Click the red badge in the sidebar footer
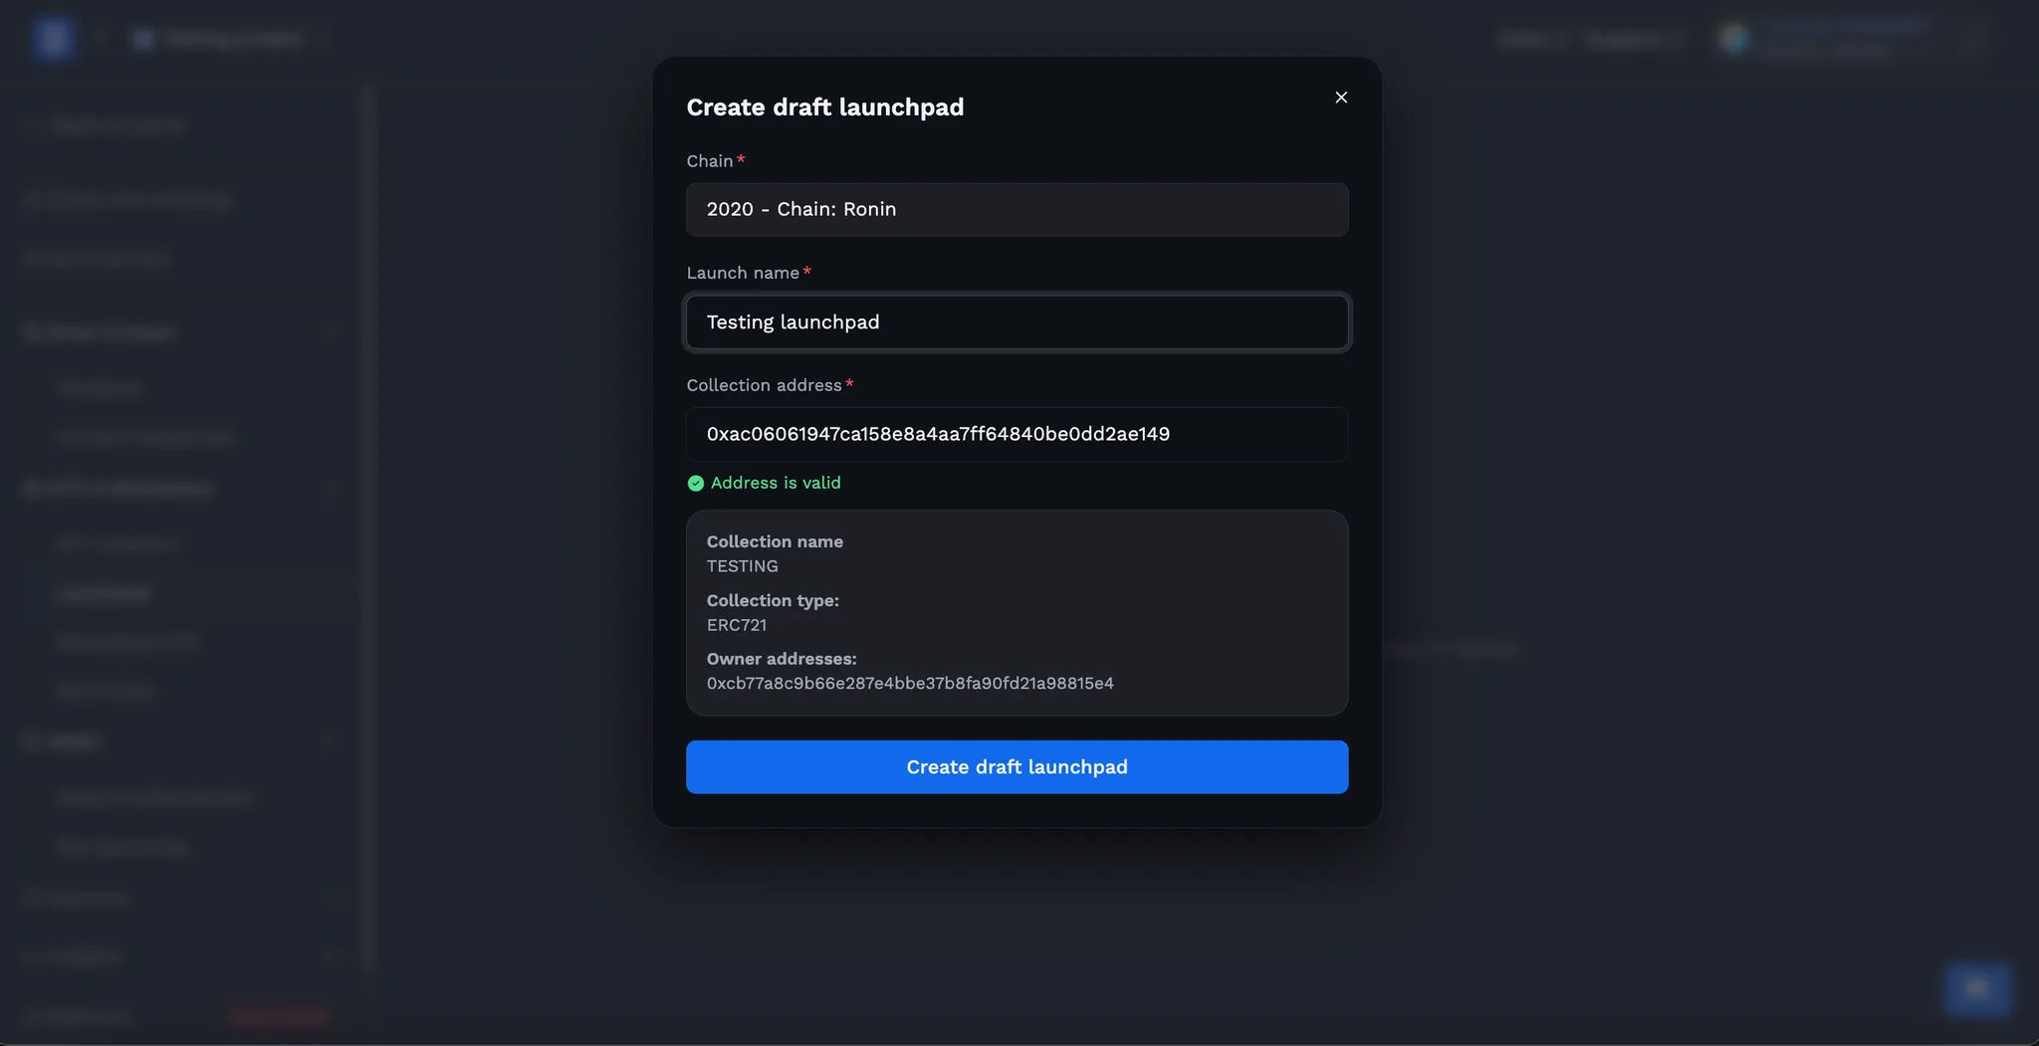 tap(278, 1016)
